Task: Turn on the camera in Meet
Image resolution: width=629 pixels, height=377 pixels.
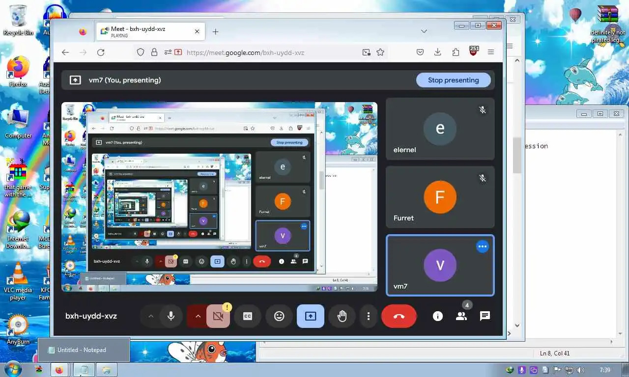Action: (x=219, y=316)
